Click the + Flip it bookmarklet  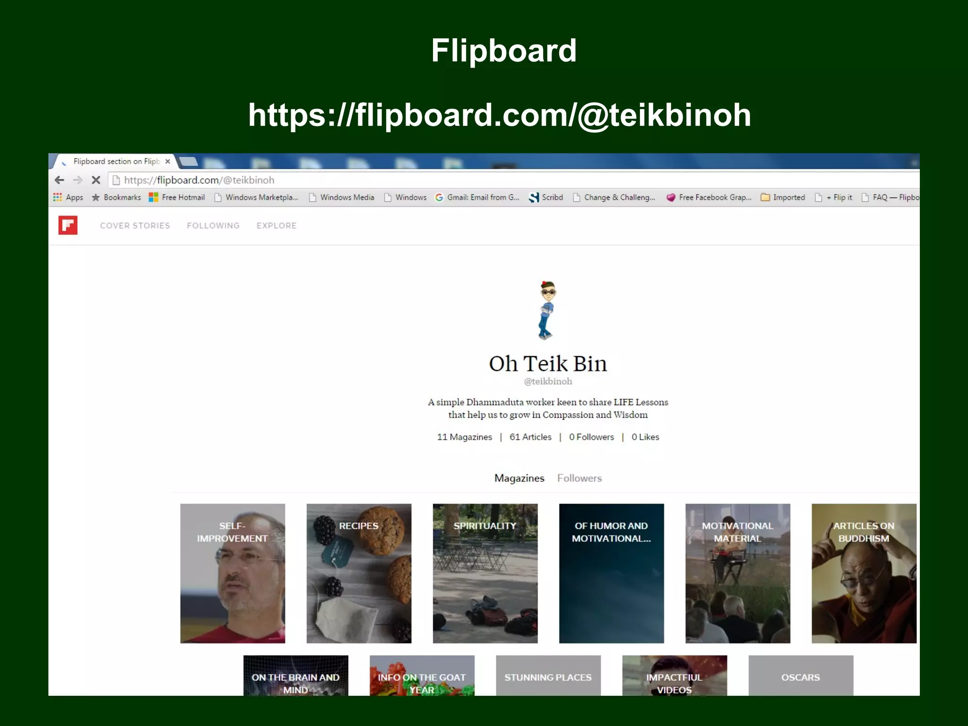[834, 198]
